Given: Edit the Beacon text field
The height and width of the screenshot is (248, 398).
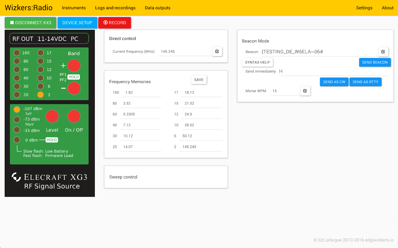Looking at the screenshot, I should tap(319, 52).
